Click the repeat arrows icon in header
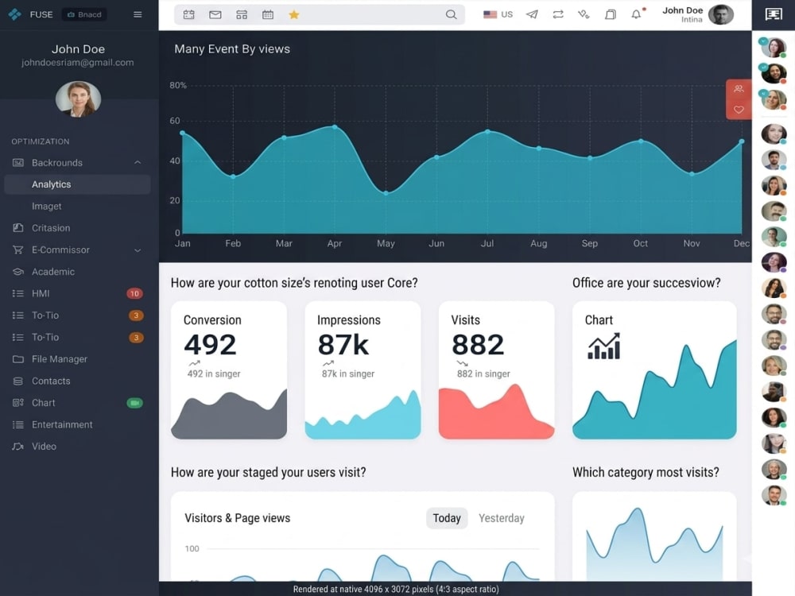The image size is (795, 596). point(558,14)
